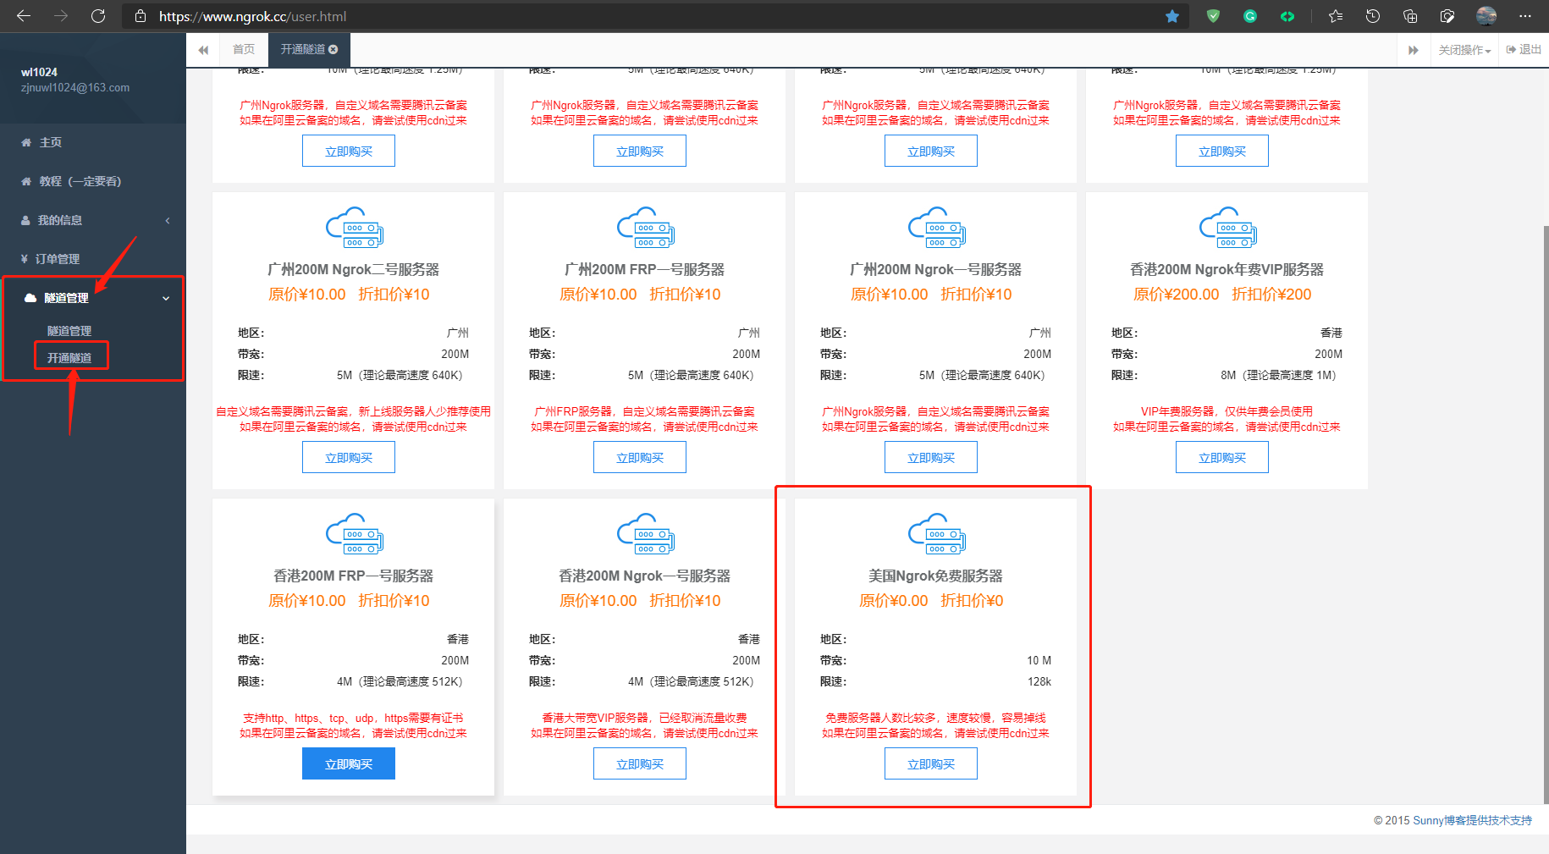This screenshot has height=854, width=1549.
Task: Click note VIP年费服务器，仅供年费会员使用
Action: point(1227,411)
